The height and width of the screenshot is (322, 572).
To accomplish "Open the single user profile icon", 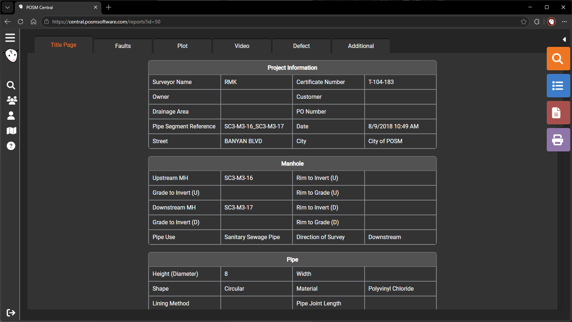I will (x=11, y=115).
